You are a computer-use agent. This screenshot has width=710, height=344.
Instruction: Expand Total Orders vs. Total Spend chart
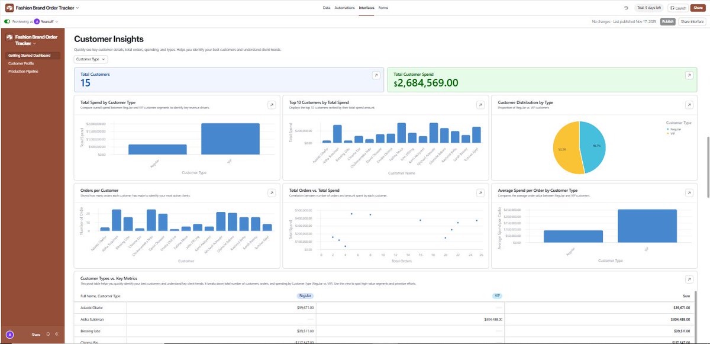[x=480, y=192]
